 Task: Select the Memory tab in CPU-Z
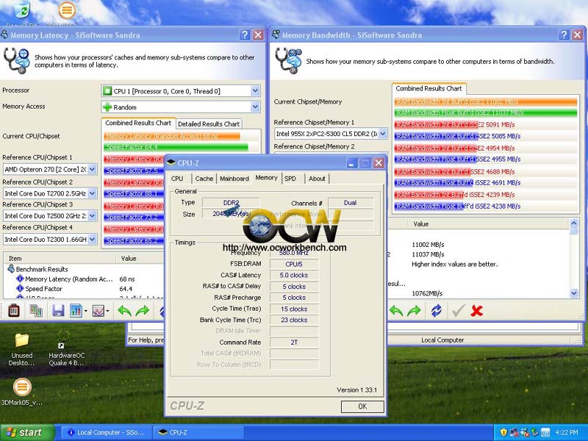click(266, 178)
